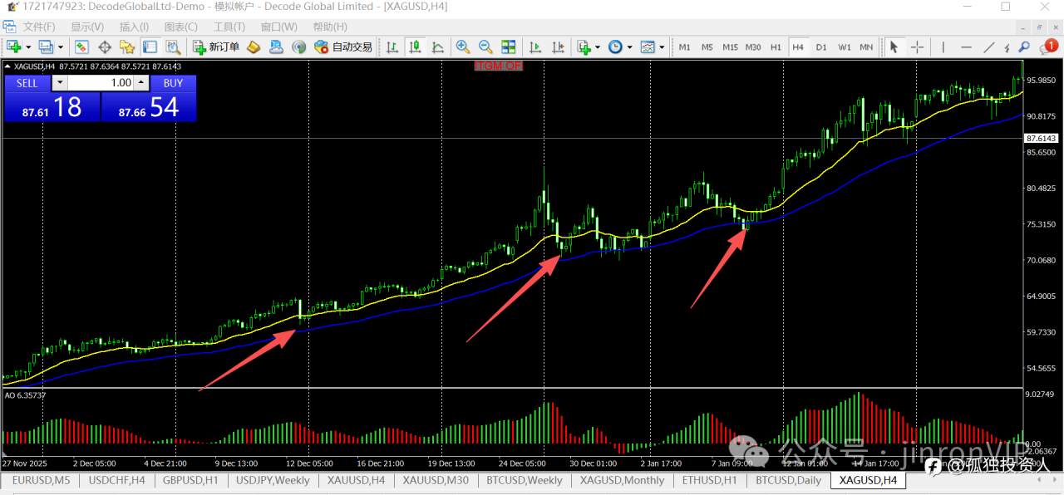The width and height of the screenshot is (1064, 495).
Task: Toggle chart shift icon
Action: click(x=558, y=47)
